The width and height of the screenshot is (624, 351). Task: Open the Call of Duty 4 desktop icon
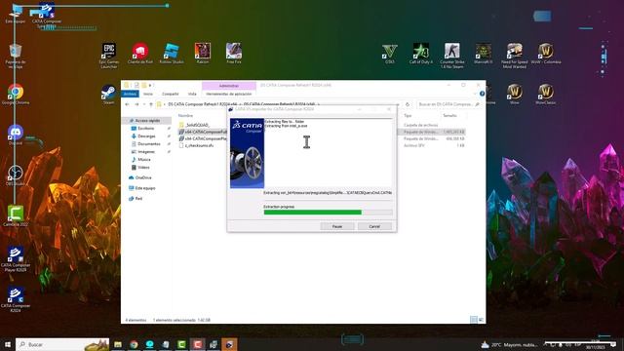pyautogui.click(x=420, y=53)
